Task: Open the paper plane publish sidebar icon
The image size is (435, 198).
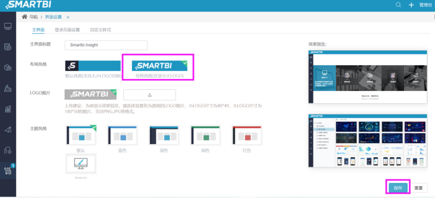Action: pyautogui.click(x=8, y=130)
